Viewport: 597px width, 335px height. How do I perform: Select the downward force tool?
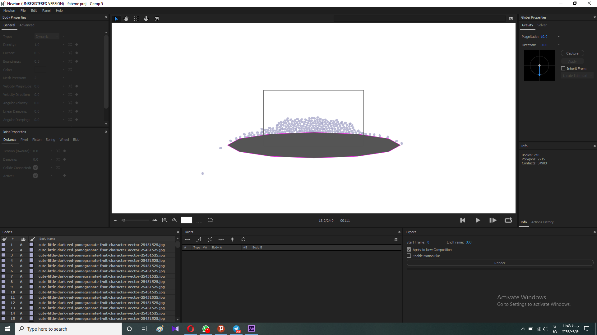pos(146,18)
